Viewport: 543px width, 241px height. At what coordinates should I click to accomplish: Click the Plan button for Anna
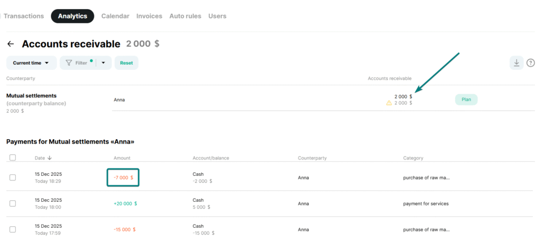[x=466, y=100]
